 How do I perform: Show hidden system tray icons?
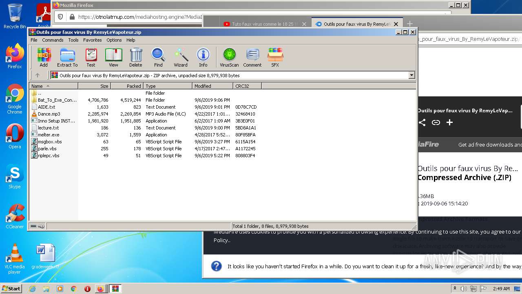coord(455,289)
